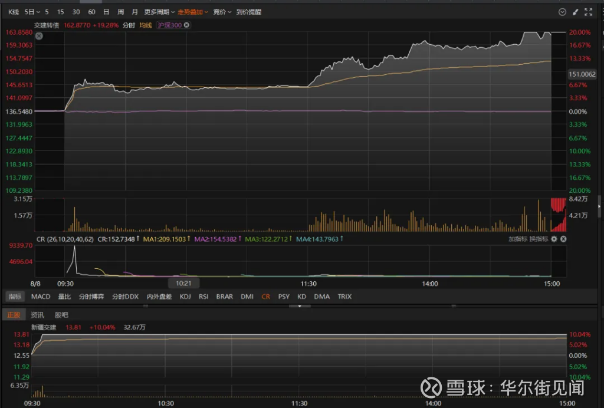Click 到价提醒 price alert button
604x408 pixels.
click(x=249, y=12)
